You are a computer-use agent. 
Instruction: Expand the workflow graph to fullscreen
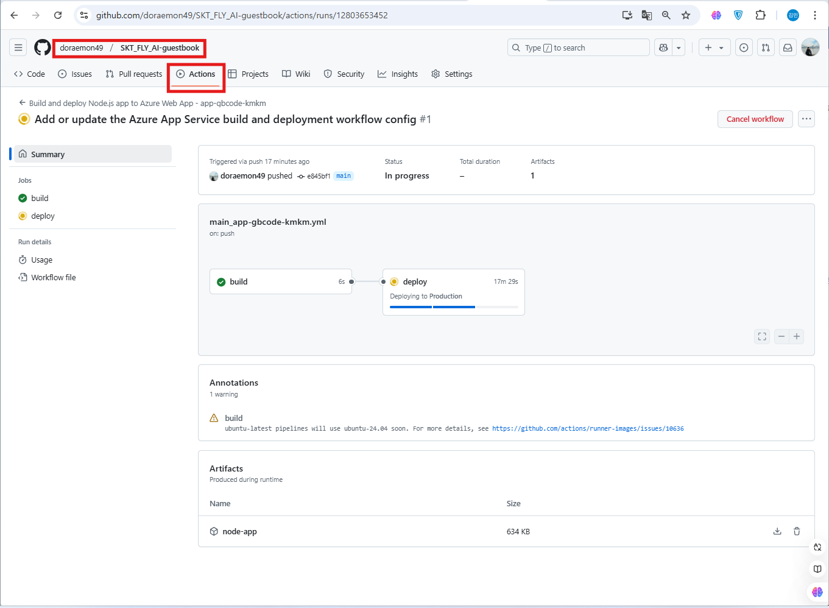[761, 336]
